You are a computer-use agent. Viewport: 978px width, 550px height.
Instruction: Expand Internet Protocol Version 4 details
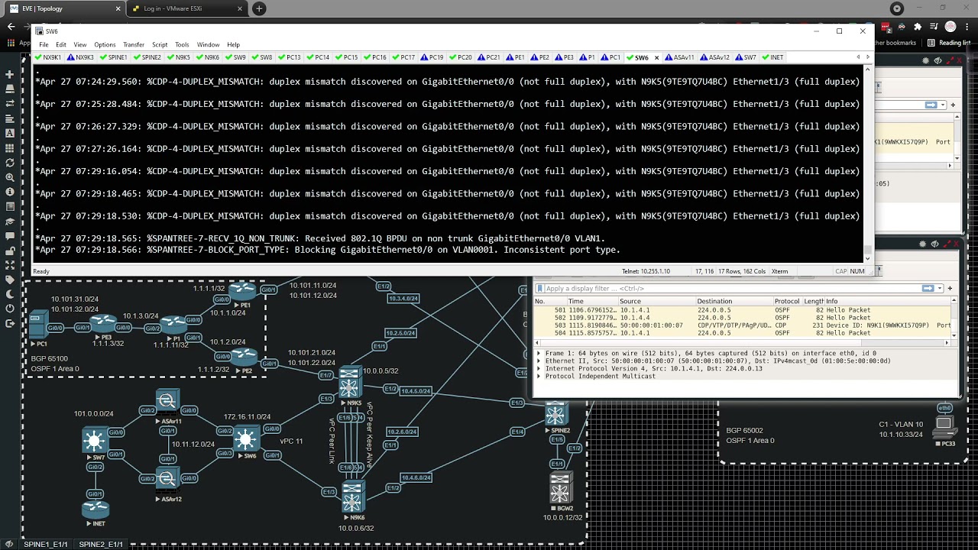click(539, 369)
